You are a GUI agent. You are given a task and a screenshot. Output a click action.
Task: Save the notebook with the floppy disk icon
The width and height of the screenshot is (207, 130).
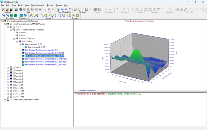pyautogui.click(x=11, y=10)
